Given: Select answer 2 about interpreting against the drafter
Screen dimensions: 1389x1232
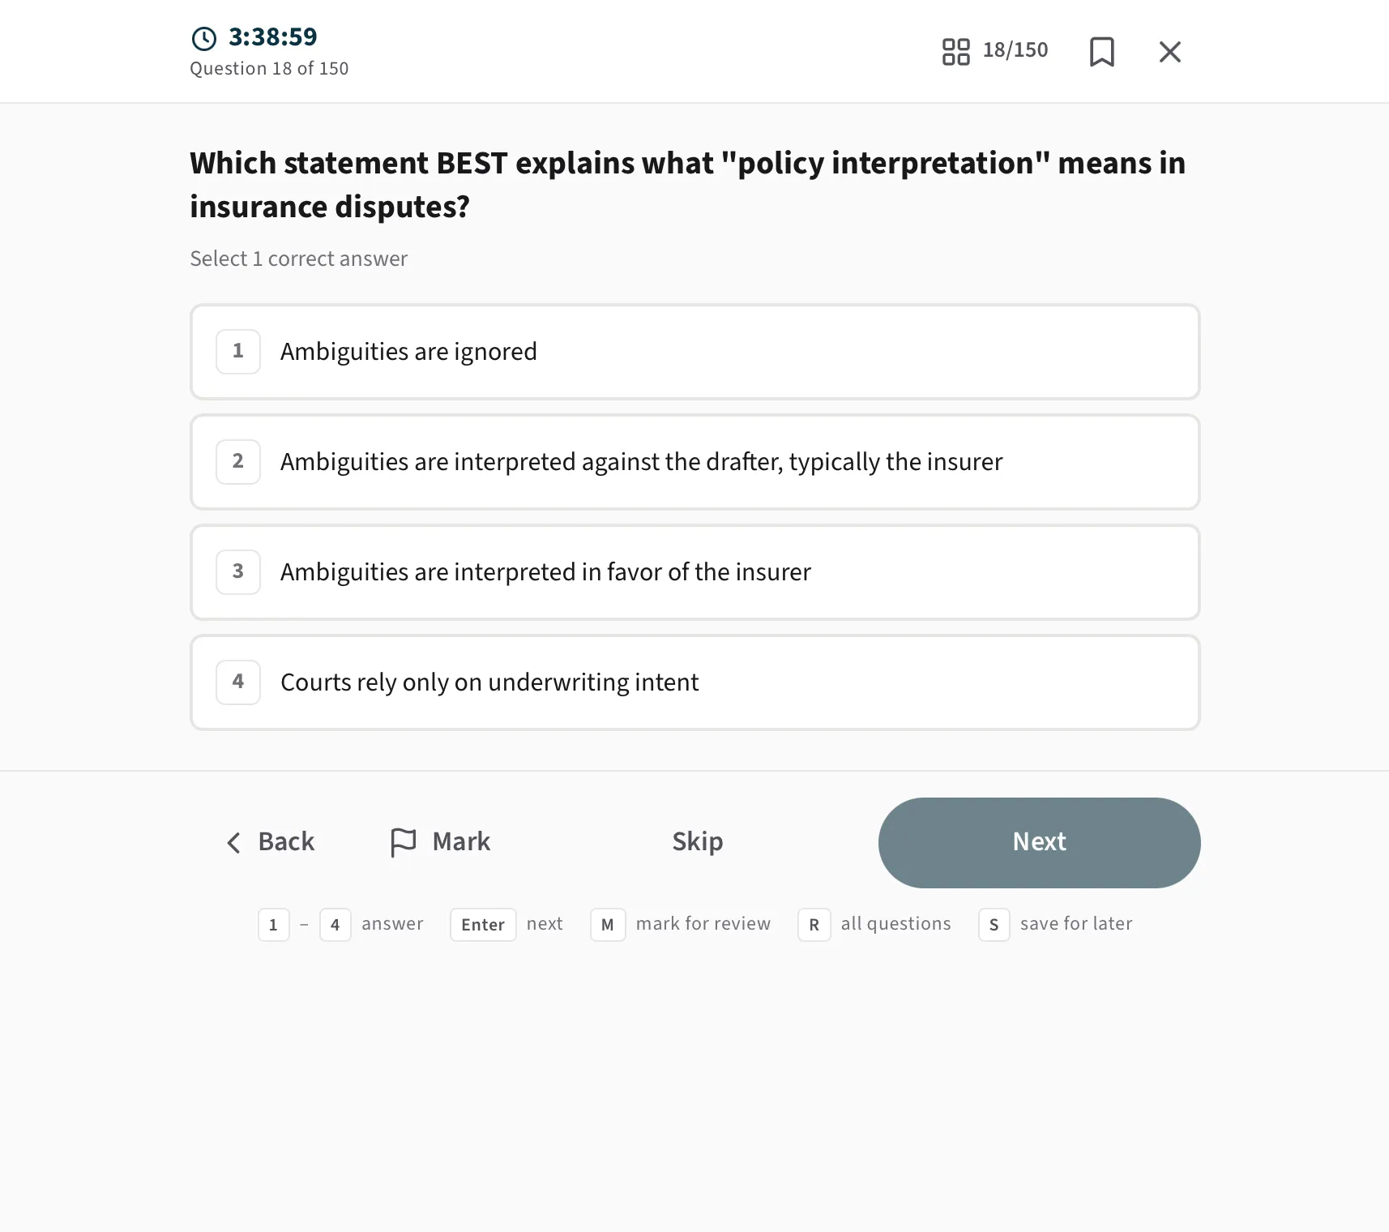Looking at the screenshot, I should pyautogui.click(x=694, y=462).
